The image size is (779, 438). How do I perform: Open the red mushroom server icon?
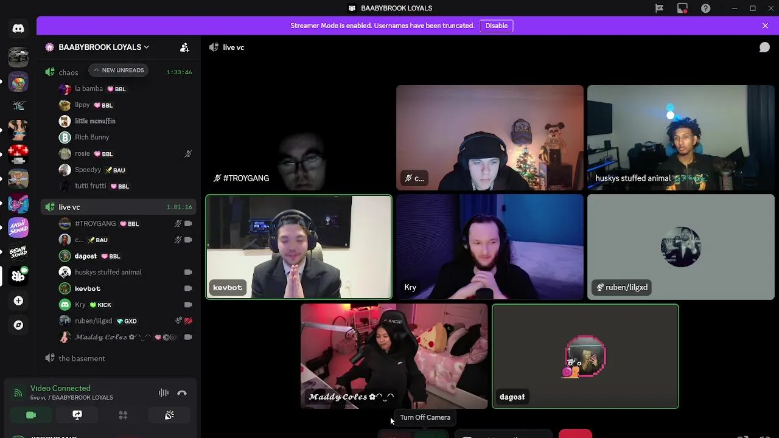tap(18, 154)
